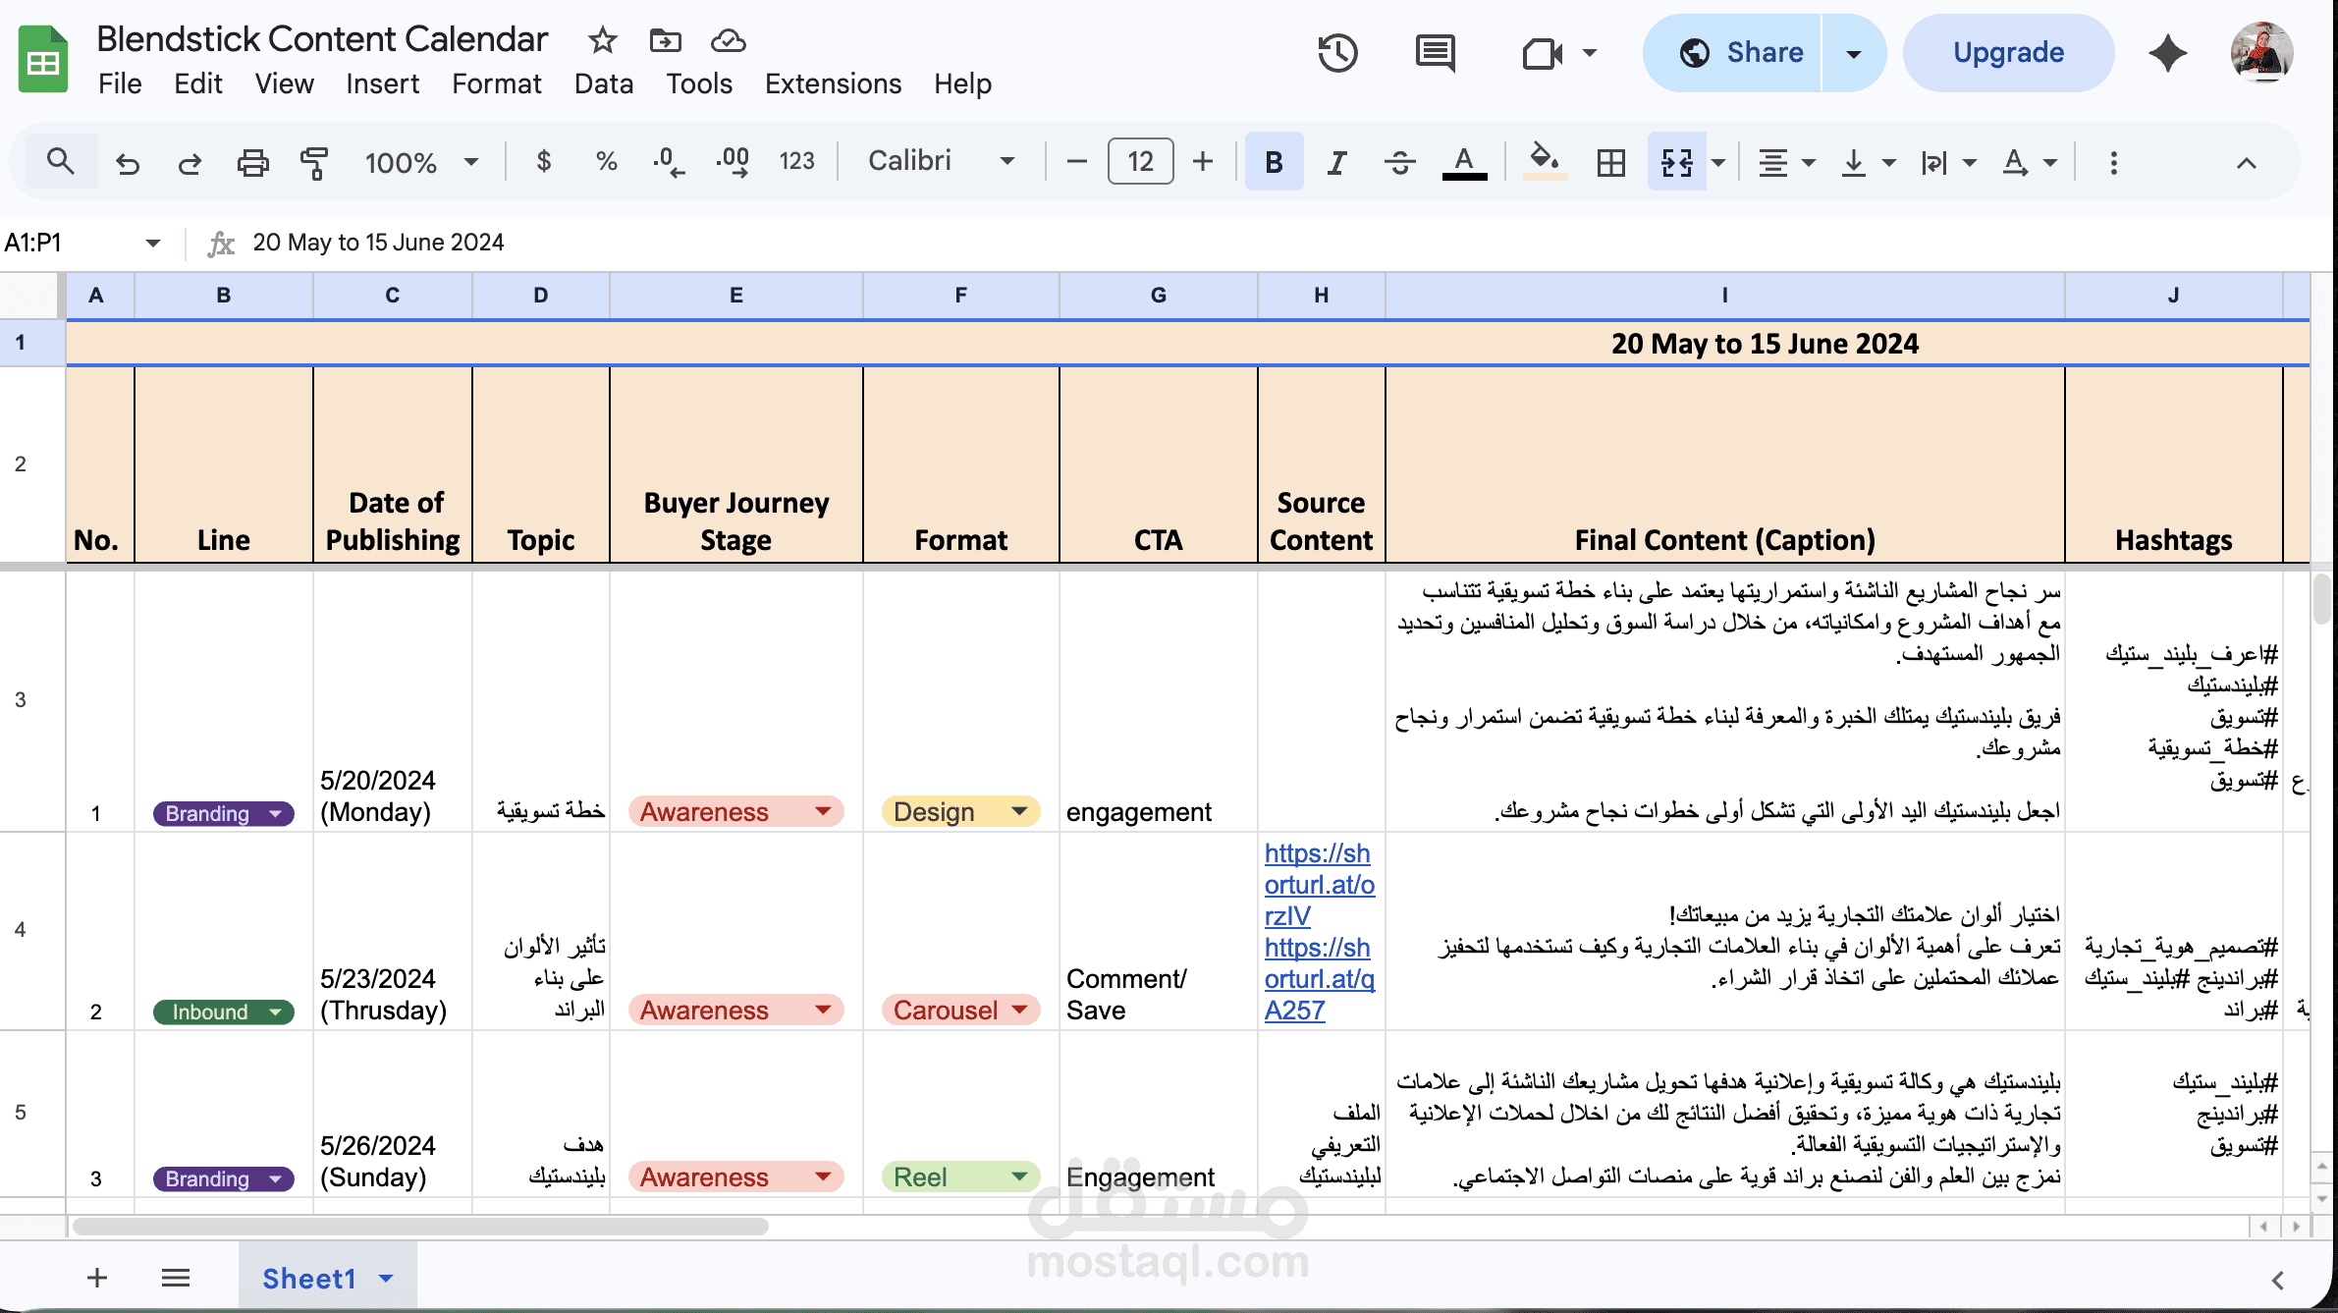This screenshot has height=1313, width=2338.
Task: Open version history via the clock icon
Action: point(1336,53)
